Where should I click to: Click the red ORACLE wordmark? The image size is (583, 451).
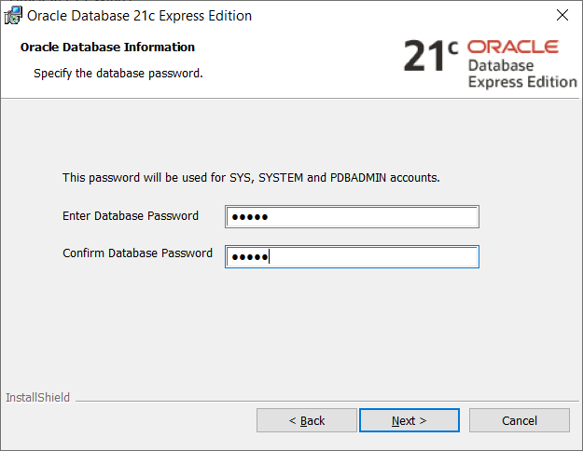pyautogui.click(x=512, y=48)
